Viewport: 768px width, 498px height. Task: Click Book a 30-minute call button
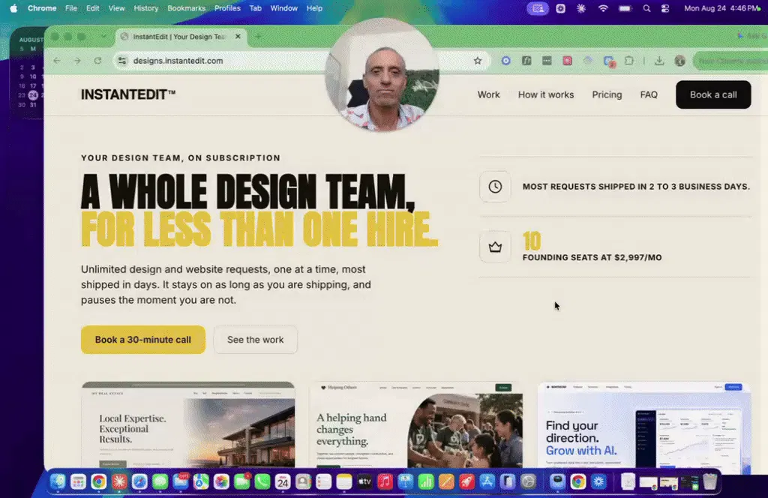point(143,339)
